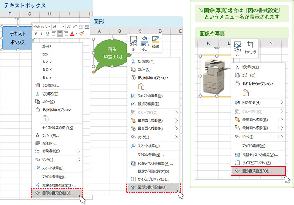Image resolution: width=294 pixels, height=205 pixels.
Task: Click the トリミング crop icon above the picture
Action: point(250,47)
